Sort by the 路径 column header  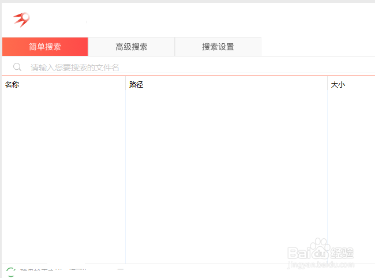pos(226,84)
